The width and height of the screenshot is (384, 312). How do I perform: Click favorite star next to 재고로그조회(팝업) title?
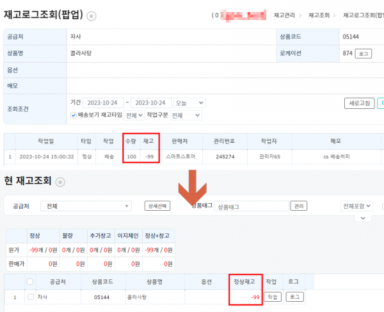pyautogui.click(x=92, y=15)
